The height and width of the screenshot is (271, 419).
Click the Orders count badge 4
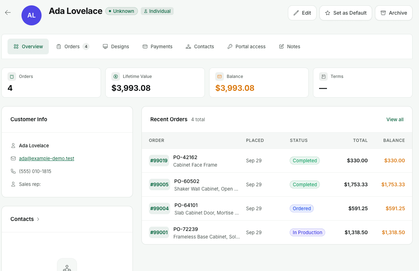pyautogui.click(x=86, y=46)
